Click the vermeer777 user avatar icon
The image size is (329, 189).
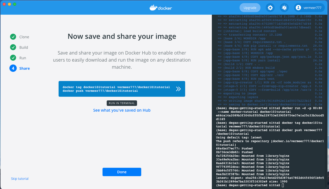298,8
